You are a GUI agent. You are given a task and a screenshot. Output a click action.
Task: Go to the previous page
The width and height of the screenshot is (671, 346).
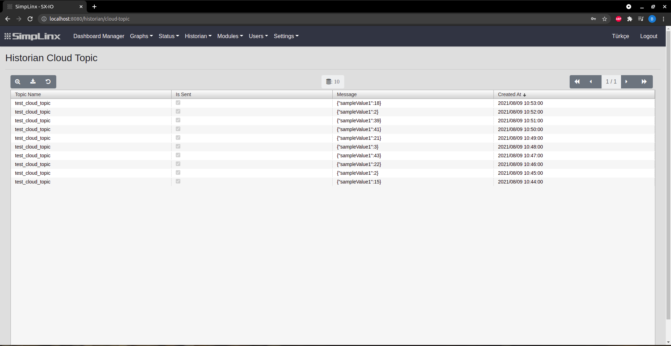click(591, 82)
